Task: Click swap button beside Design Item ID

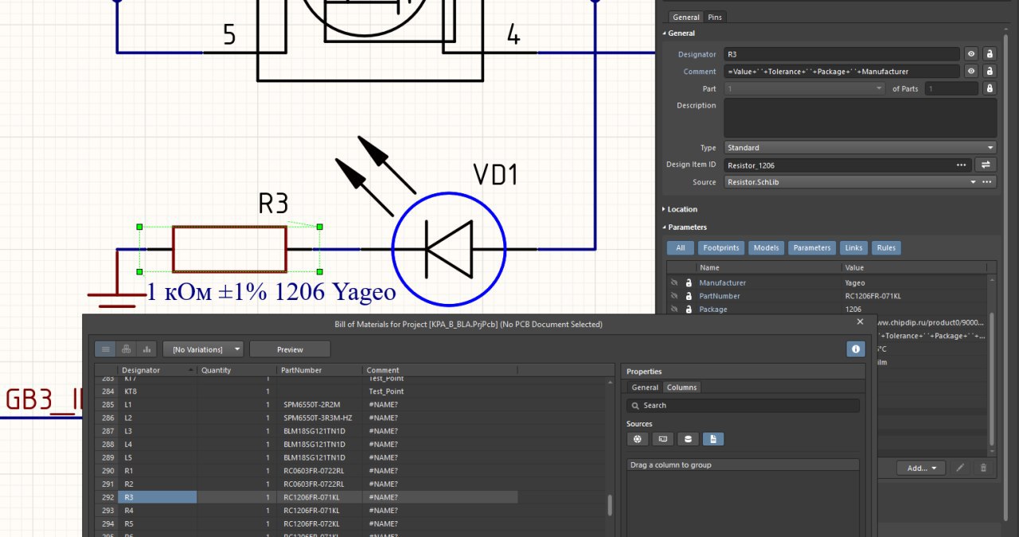Action: pos(986,165)
